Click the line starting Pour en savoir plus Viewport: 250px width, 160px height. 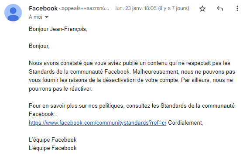(132, 106)
